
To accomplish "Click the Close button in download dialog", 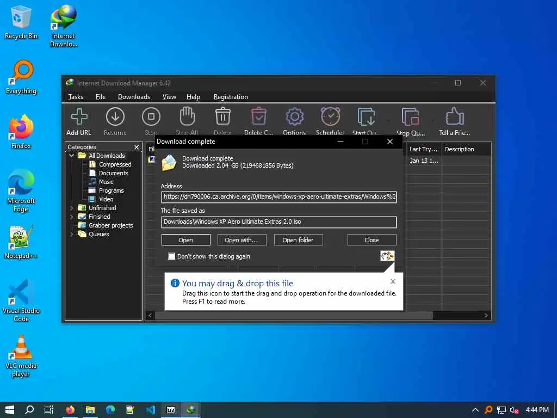I will tap(372, 240).
